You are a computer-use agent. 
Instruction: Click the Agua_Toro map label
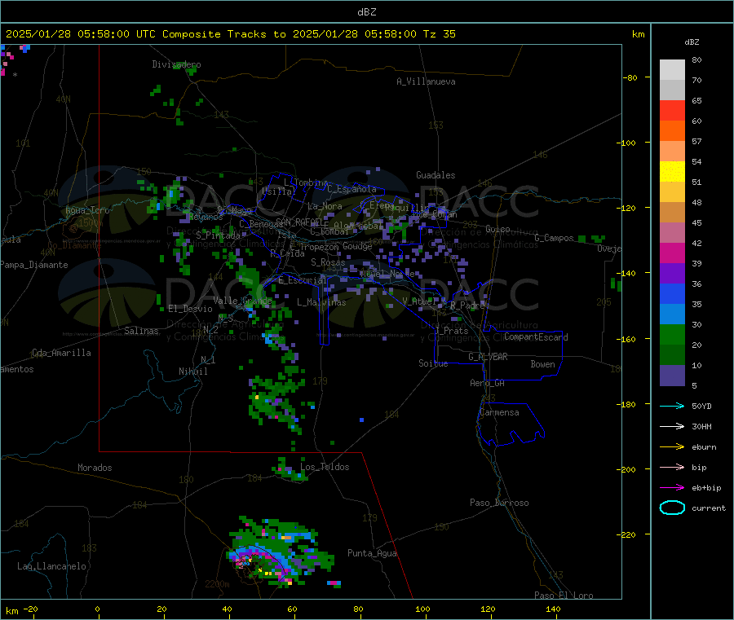coord(87,210)
